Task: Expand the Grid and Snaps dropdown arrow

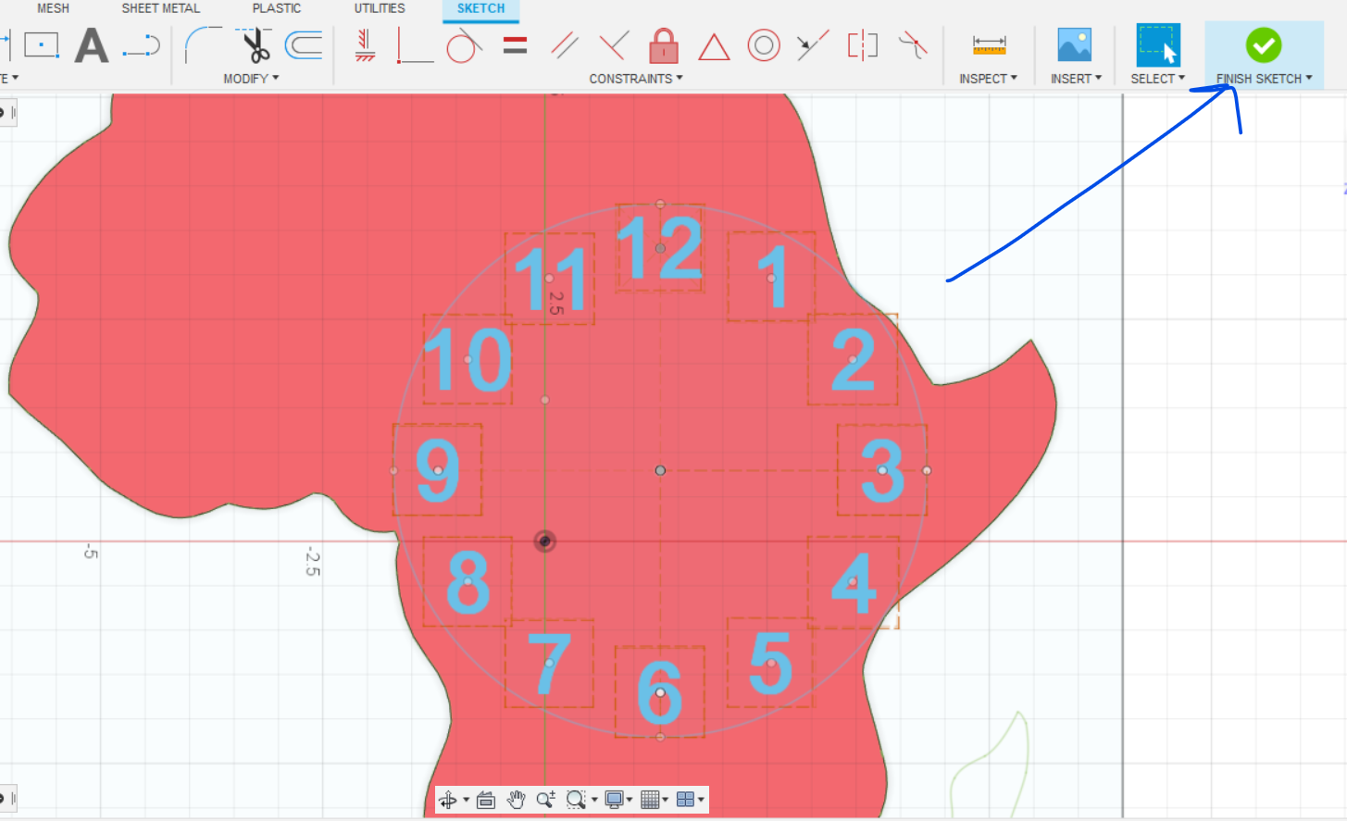Action: (x=666, y=800)
